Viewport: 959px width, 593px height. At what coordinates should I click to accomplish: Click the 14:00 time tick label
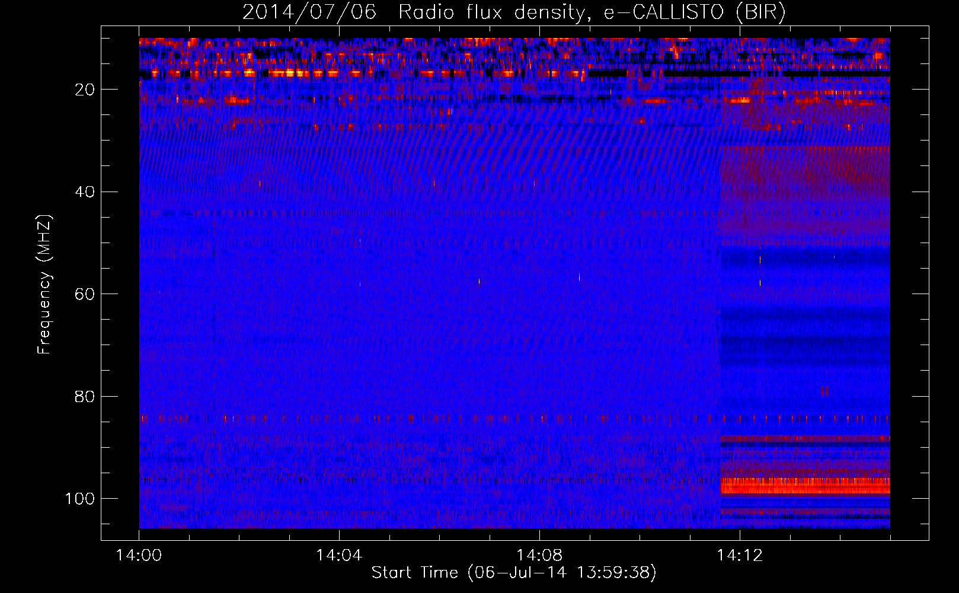coord(139,556)
